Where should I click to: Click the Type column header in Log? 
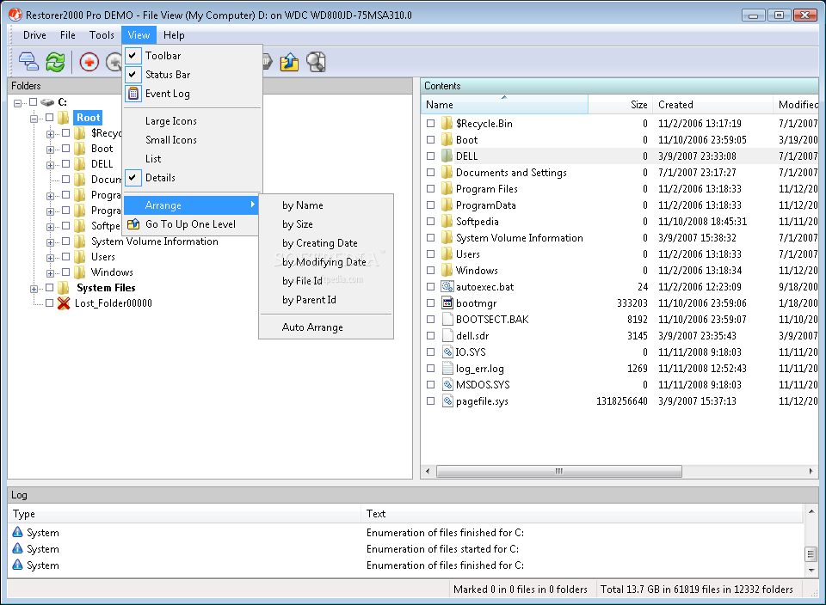[184, 513]
